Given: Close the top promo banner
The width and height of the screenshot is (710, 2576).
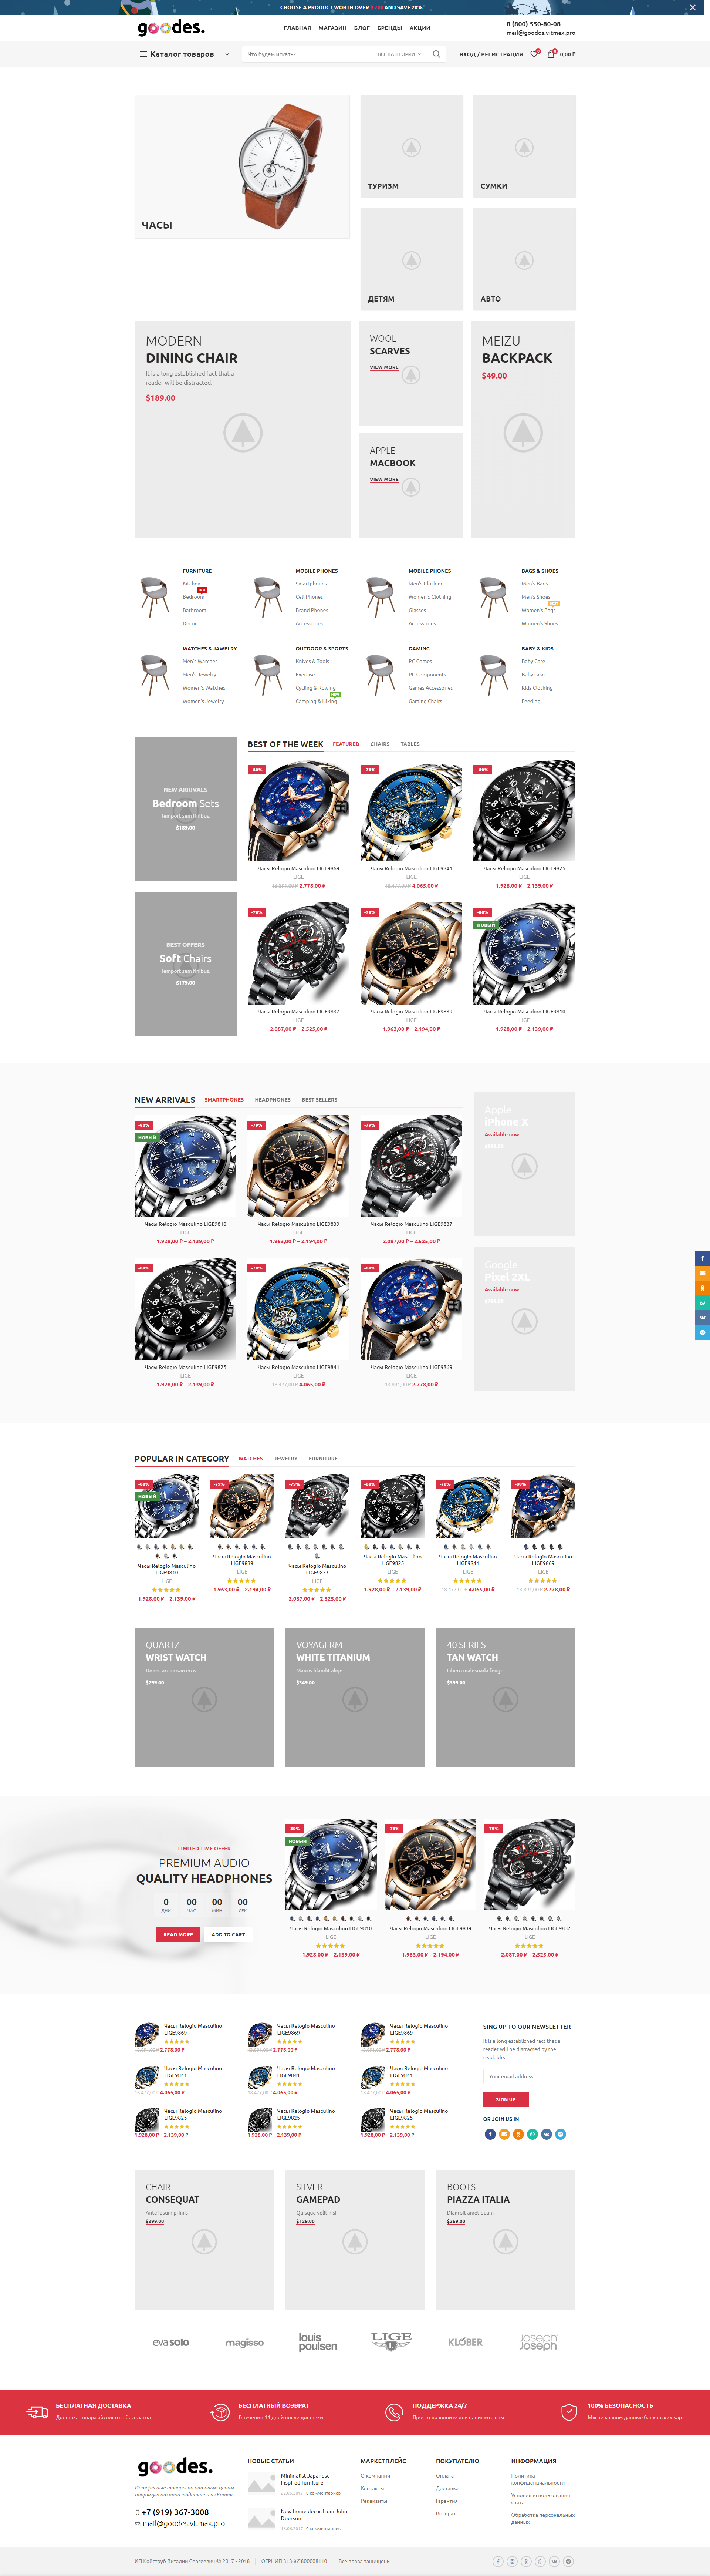Looking at the screenshot, I should [692, 7].
